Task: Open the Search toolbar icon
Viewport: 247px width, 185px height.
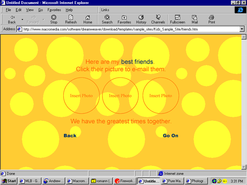Action: [107, 17]
